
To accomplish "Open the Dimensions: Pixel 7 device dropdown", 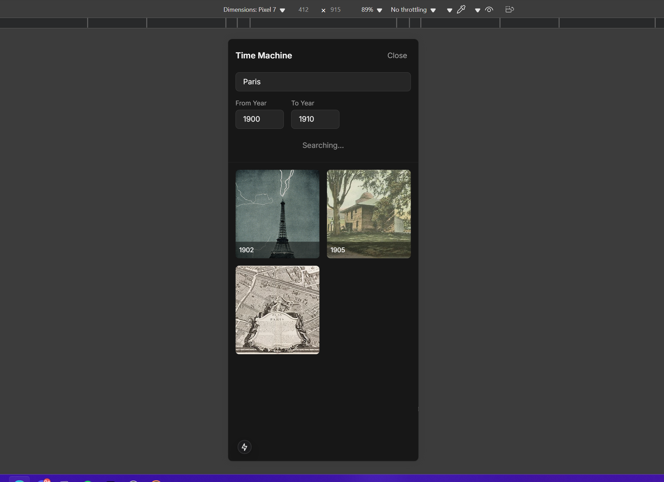I will pyautogui.click(x=254, y=10).
